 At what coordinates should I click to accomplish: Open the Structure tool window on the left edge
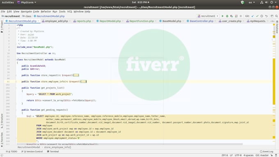[x=2, y=121]
